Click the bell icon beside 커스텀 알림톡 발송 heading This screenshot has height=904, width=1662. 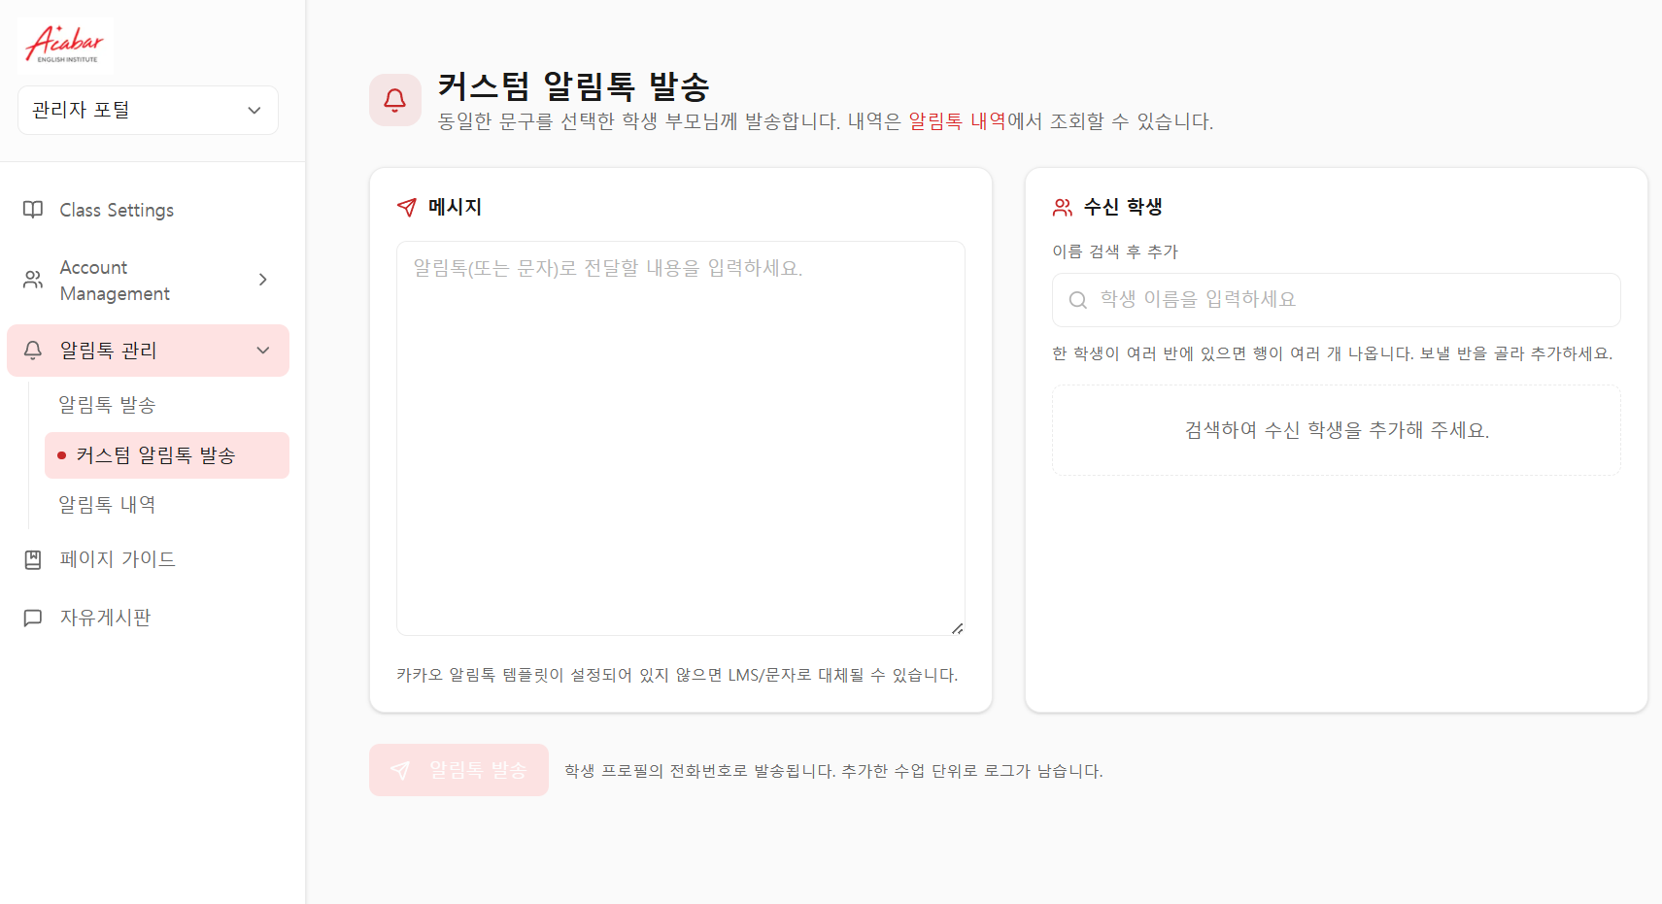[x=395, y=100]
